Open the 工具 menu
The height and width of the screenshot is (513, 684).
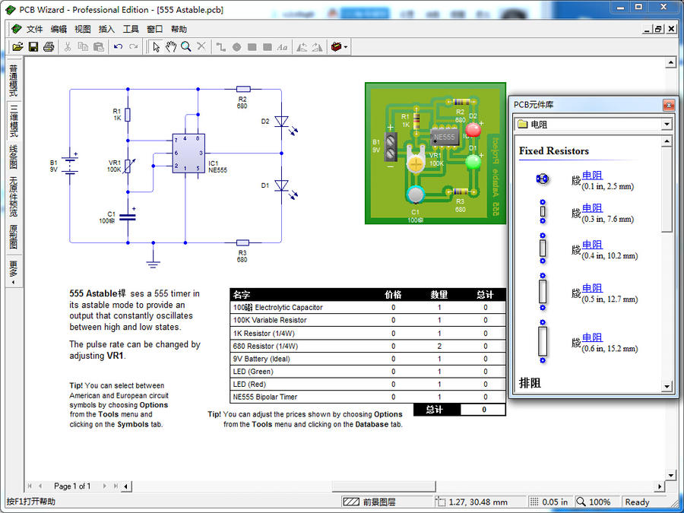click(x=131, y=29)
